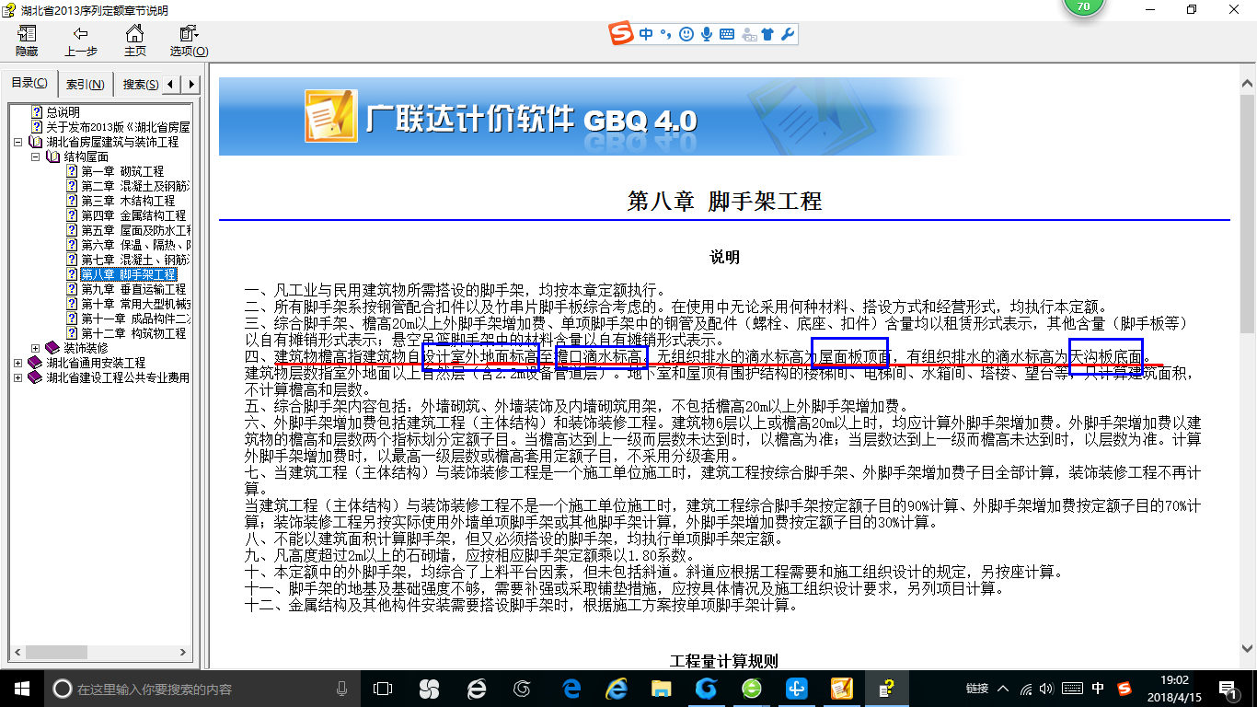Open the 总说明 topic
Screen dimensions: 1257x707
(63, 112)
